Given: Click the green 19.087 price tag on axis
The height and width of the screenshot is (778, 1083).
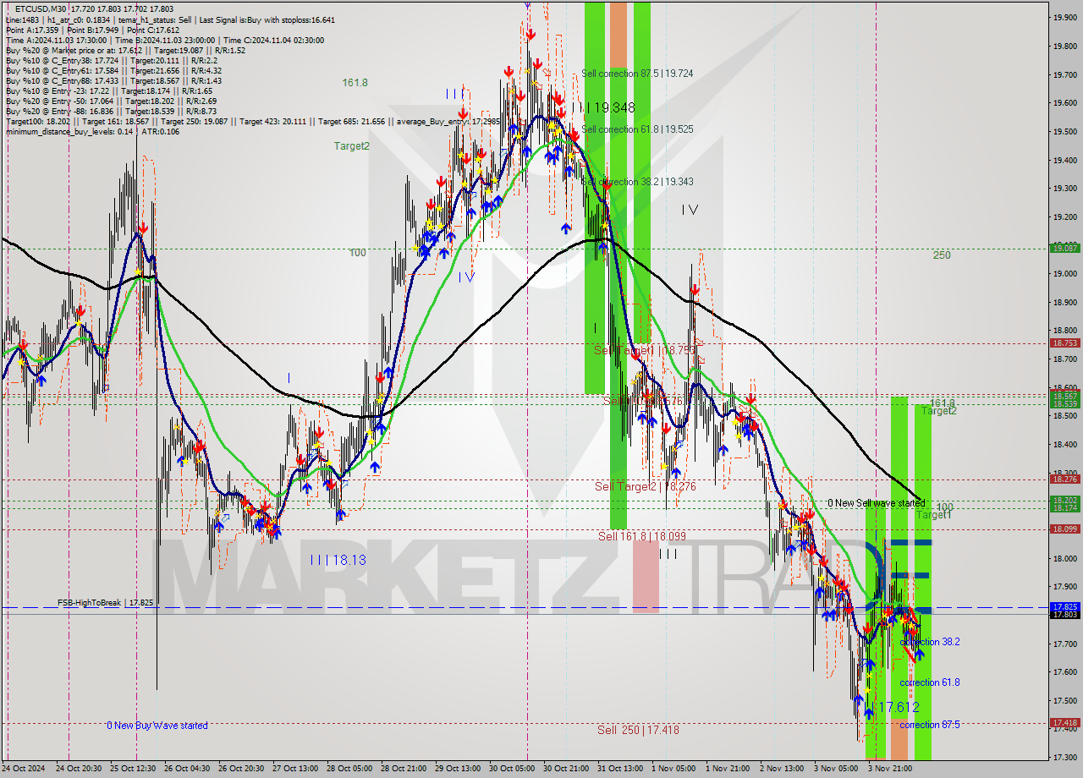Looking at the screenshot, I should [1064, 248].
